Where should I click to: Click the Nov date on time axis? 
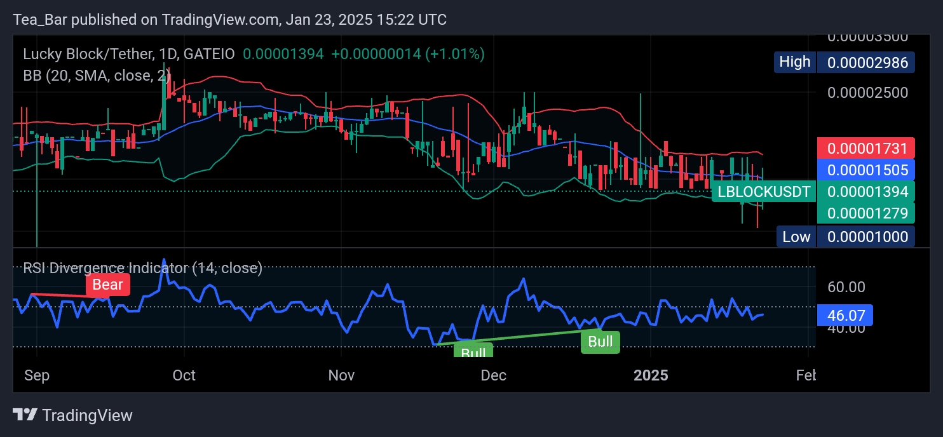click(x=342, y=375)
